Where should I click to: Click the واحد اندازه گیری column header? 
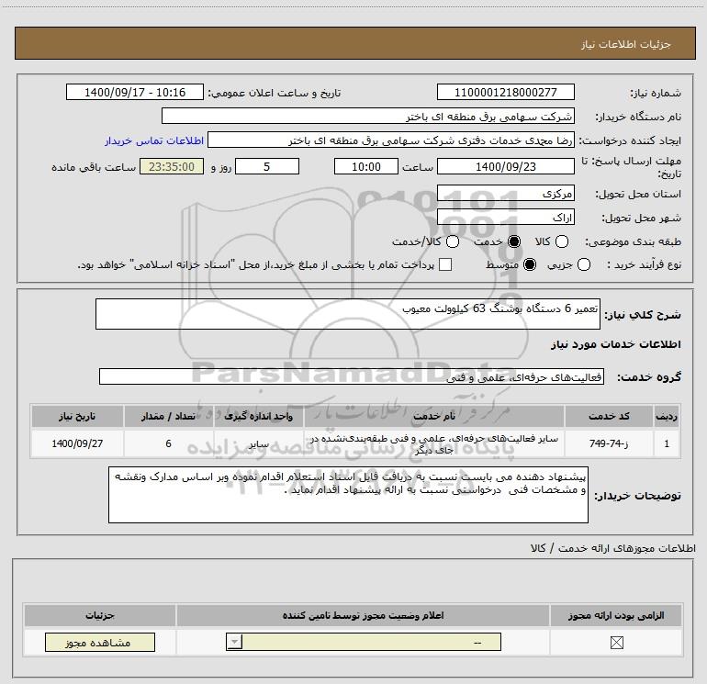(x=259, y=416)
